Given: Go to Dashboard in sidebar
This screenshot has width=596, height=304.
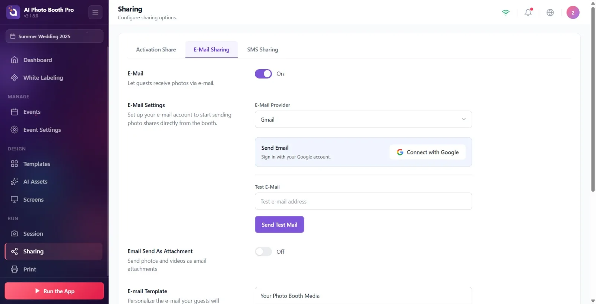Looking at the screenshot, I should (54, 60).
